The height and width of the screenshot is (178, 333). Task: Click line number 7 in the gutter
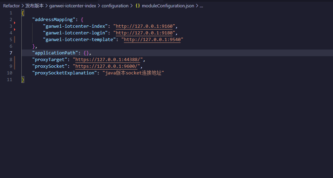pyautogui.click(x=11, y=53)
